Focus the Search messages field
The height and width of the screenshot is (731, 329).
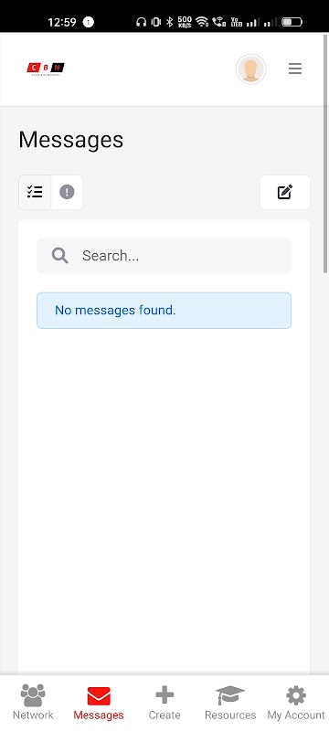pyautogui.click(x=164, y=256)
